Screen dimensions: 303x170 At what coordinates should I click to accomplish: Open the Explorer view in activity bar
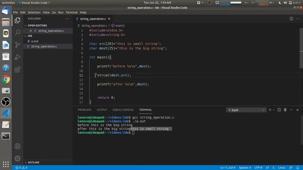pyautogui.click(x=18, y=20)
